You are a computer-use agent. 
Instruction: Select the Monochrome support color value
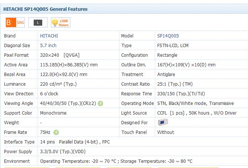[53, 113]
